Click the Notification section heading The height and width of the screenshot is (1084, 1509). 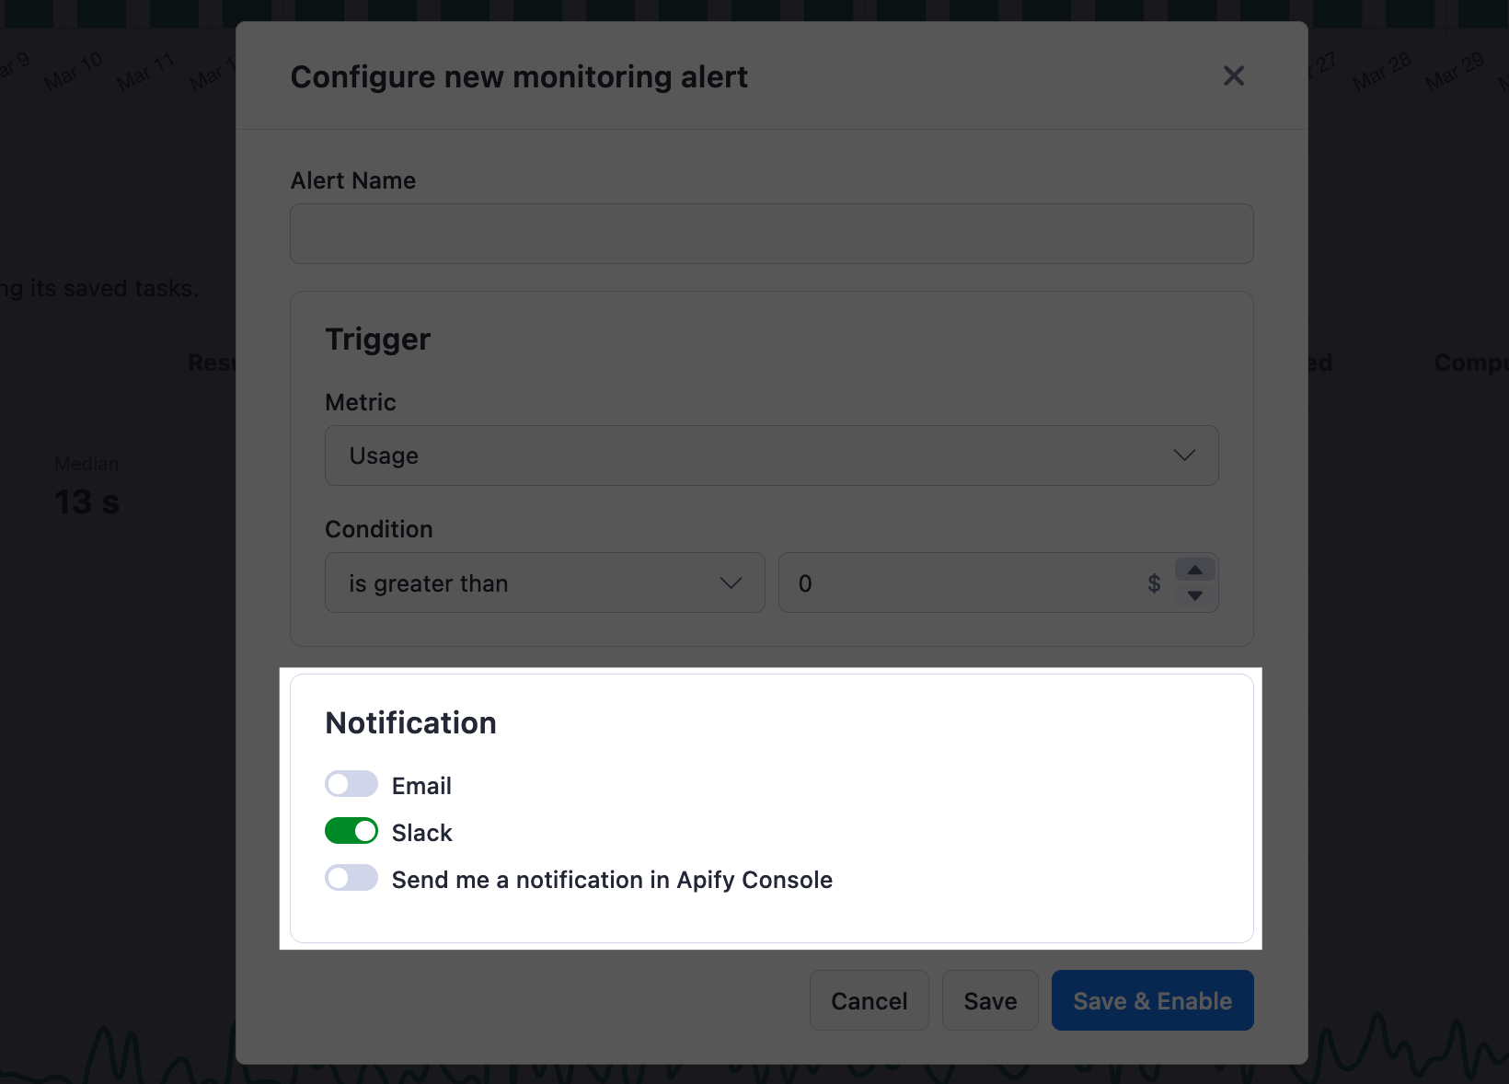tap(410, 722)
